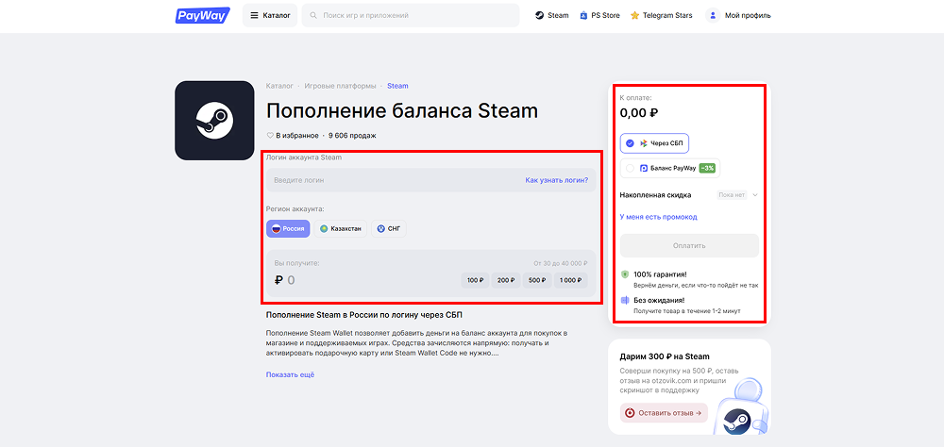Click the 0,00 ₽ total amount
This screenshot has height=447, width=944.
click(x=639, y=112)
